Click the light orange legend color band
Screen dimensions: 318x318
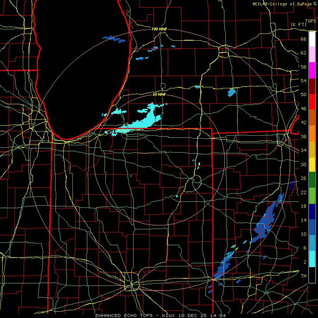(x=312, y=134)
